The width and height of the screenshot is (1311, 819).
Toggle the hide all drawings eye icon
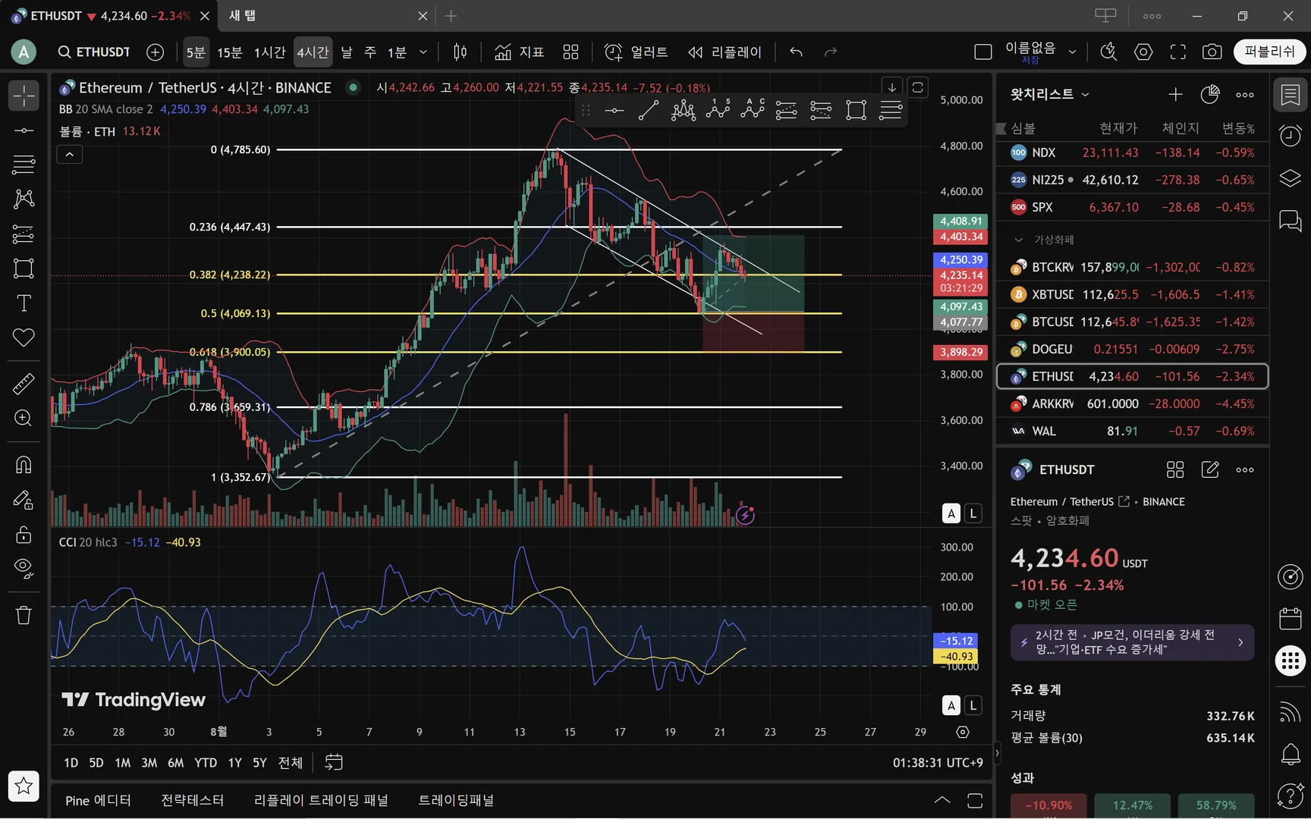[x=24, y=569]
